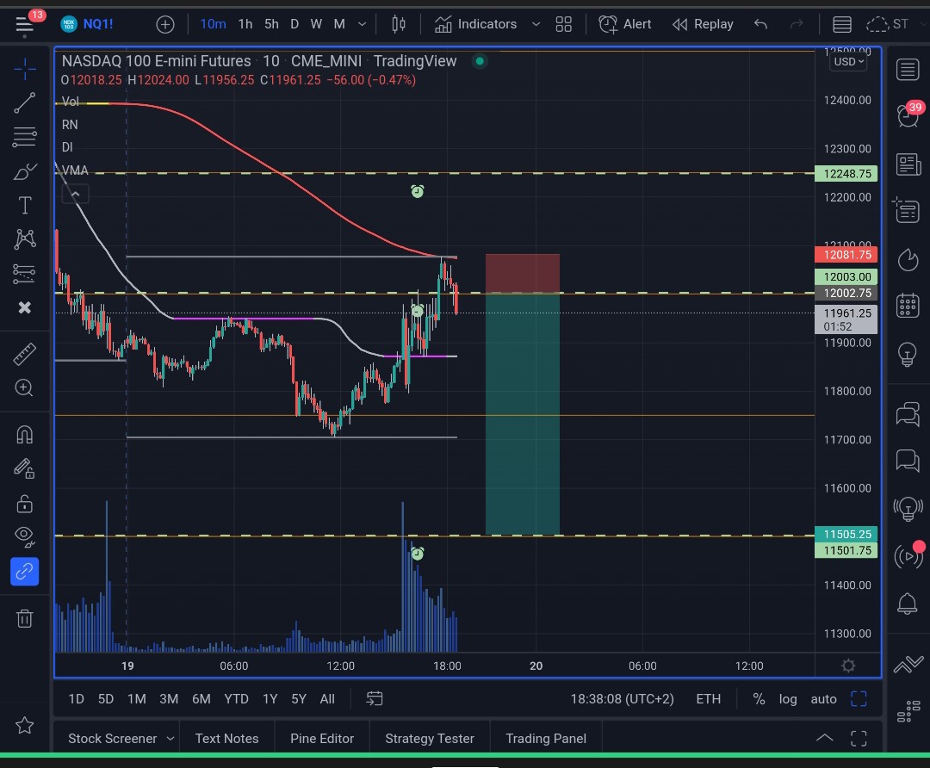Start bar Replay mode
The image size is (930, 768).
[703, 24]
